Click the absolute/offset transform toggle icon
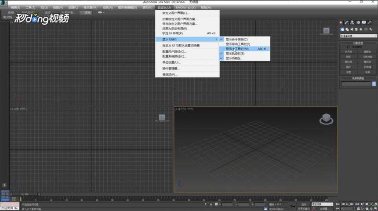 [x=216, y=204]
